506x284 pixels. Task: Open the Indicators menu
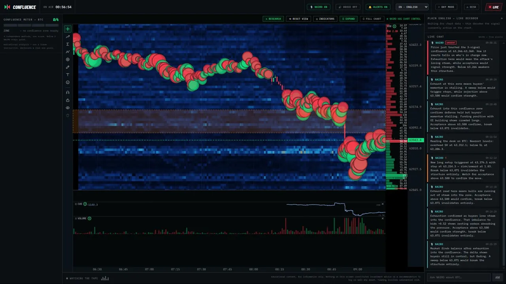(x=325, y=19)
